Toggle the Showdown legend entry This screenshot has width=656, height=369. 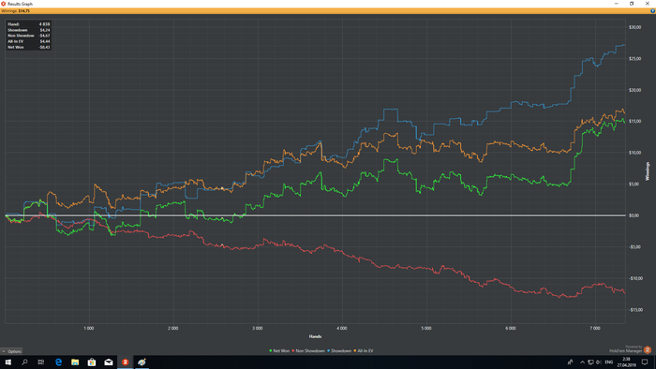(339, 351)
